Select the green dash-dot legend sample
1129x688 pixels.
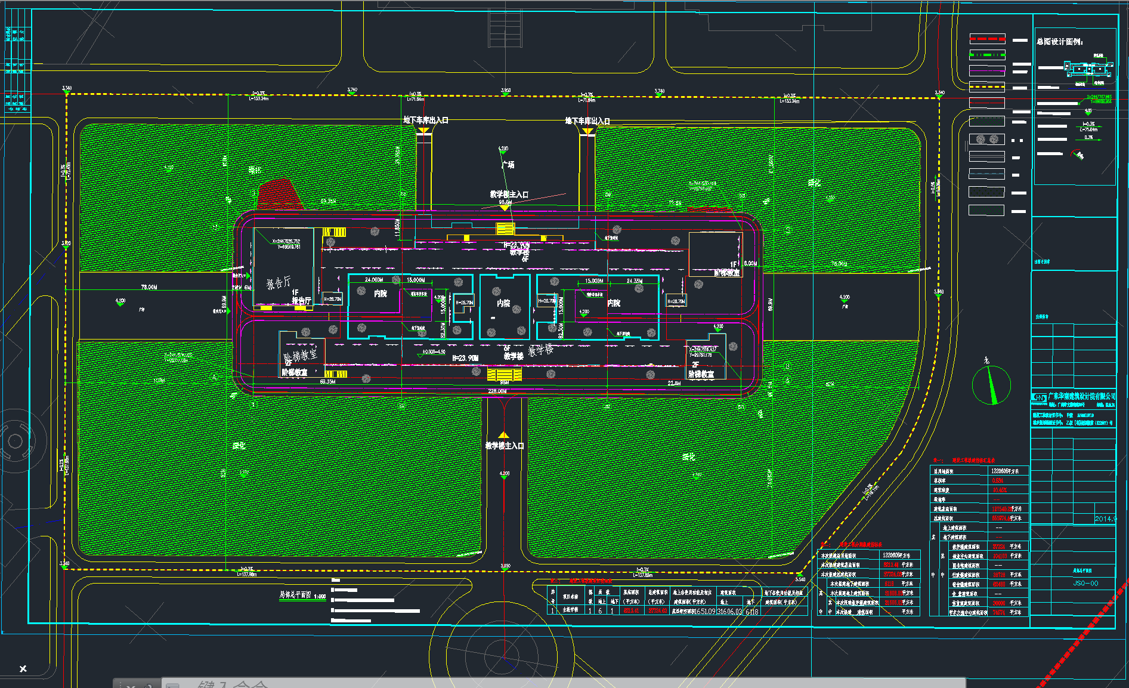(987, 55)
